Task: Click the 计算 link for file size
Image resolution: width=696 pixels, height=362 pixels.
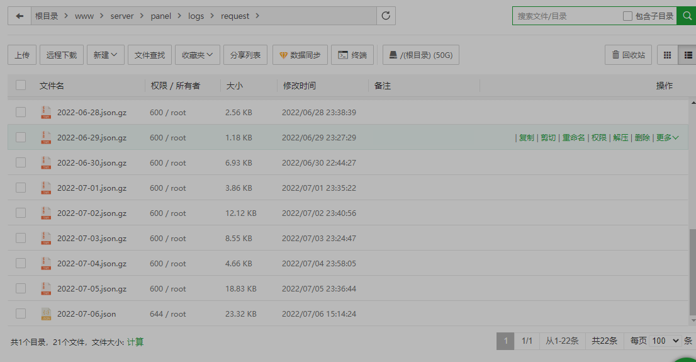Action: [x=135, y=342]
